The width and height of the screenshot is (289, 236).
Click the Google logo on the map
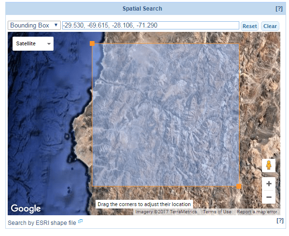(x=26, y=208)
